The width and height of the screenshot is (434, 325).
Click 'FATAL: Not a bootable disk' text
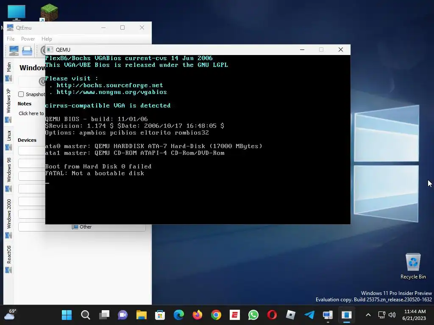(x=95, y=173)
